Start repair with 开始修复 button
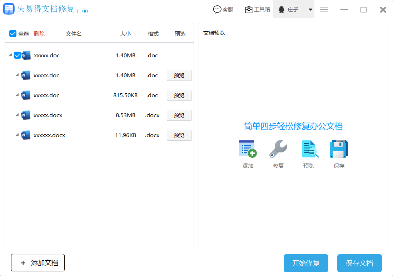This screenshot has width=393, height=276. click(306, 263)
